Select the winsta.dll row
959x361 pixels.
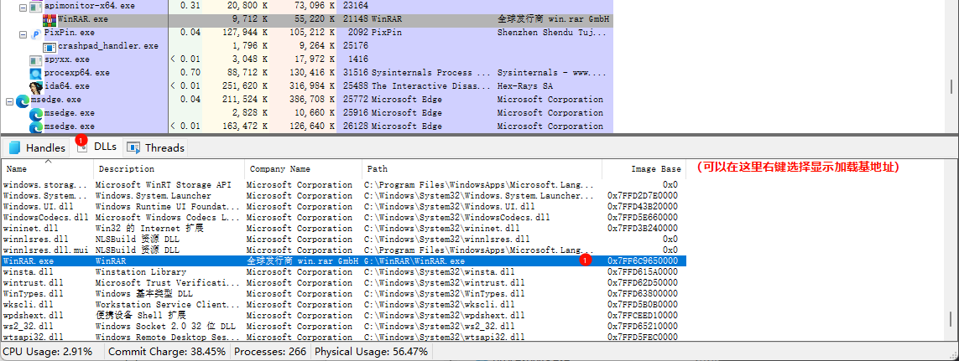coord(344,272)
